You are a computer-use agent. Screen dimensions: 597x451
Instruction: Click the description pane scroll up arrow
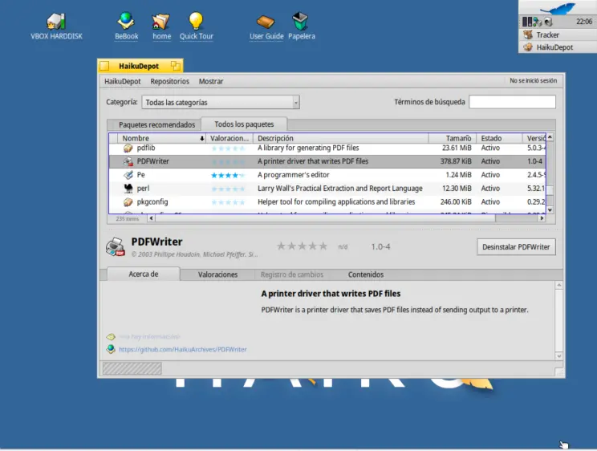point(559,285)
